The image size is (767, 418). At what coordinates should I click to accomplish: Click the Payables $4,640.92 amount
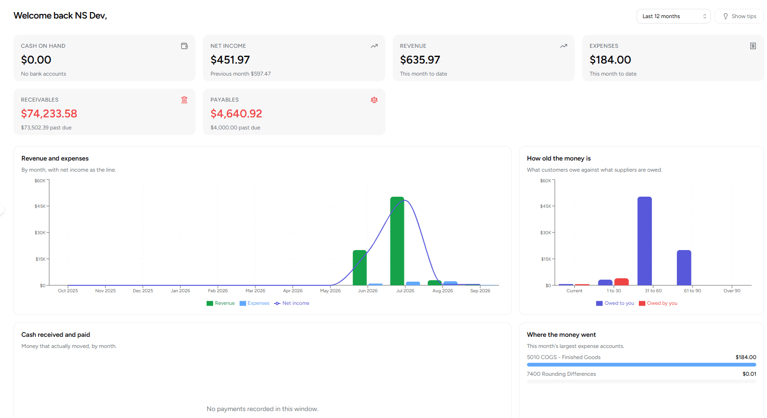[236, 114]
